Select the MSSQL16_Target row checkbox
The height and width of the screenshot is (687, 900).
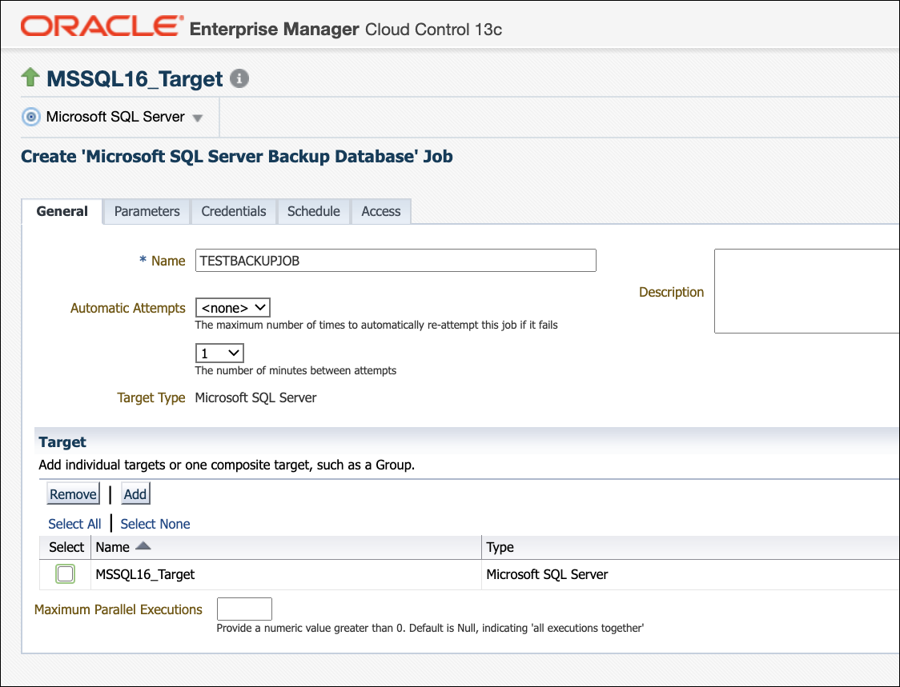[x=66, y=573]
